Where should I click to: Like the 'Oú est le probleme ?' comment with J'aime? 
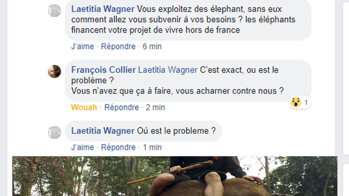[82, 147]
